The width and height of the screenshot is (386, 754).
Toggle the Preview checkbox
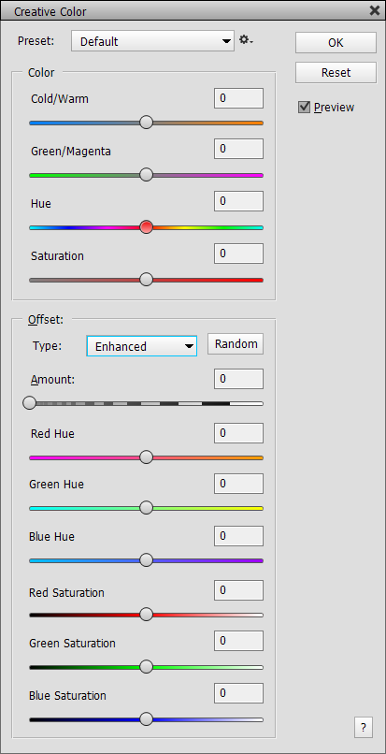tap(304, 107)
